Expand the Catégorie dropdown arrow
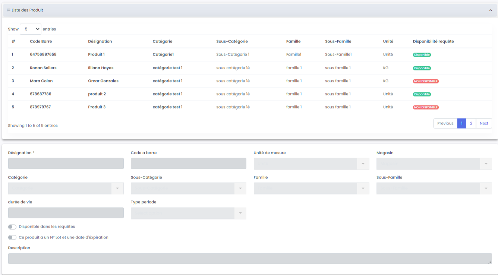498x275 pixels. pos(117,189)
